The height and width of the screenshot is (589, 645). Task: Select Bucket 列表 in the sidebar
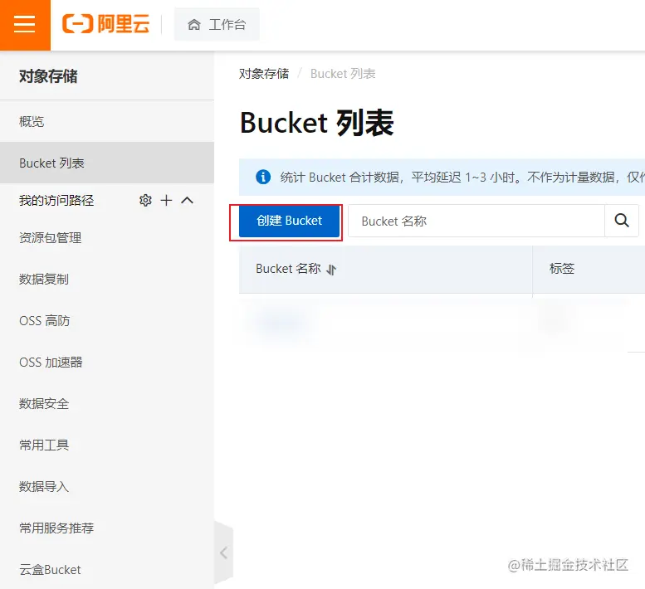click(107, 163)
